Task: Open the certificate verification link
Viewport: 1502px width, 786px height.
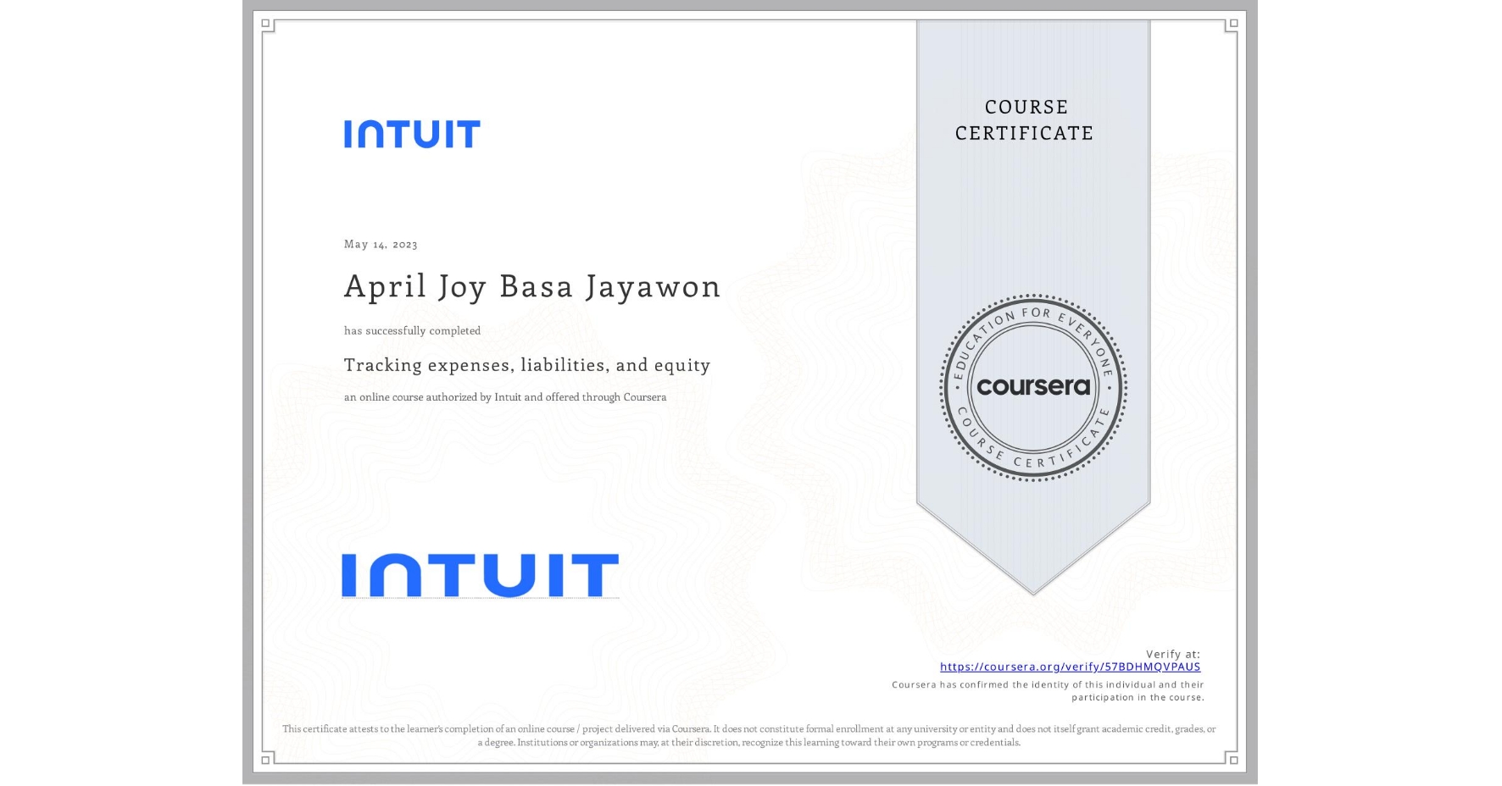Action: 1072,667
